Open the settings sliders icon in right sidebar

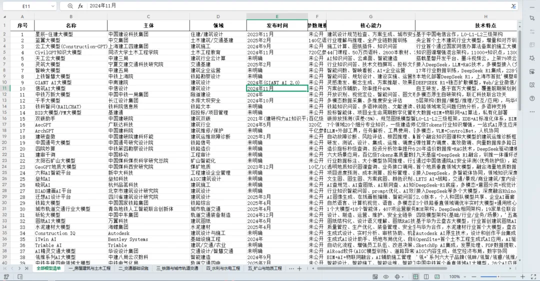tap(532, 31)
